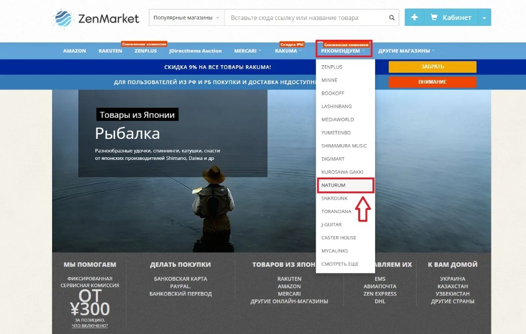Expand the Кабинет dropdown arrow
This screenshot has height=334, width=526.
click(484, 18)
